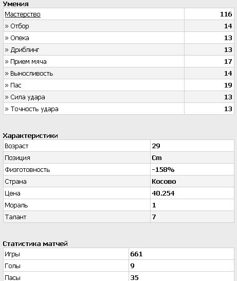The image size is (237, 281).
Task: Click the Прием мяча row
Action: [119, 61]
